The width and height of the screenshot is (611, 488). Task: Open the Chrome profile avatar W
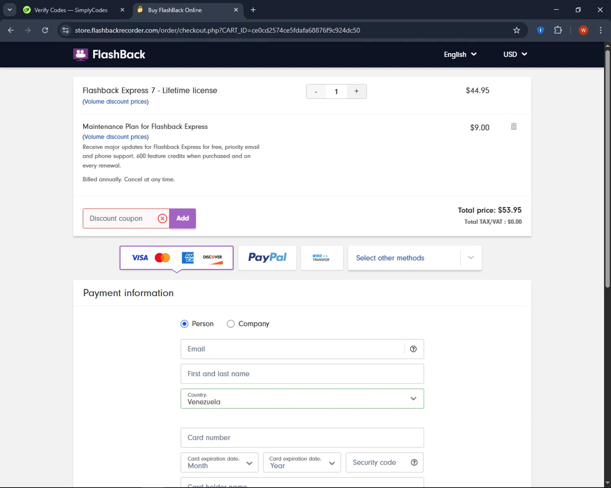583,30
